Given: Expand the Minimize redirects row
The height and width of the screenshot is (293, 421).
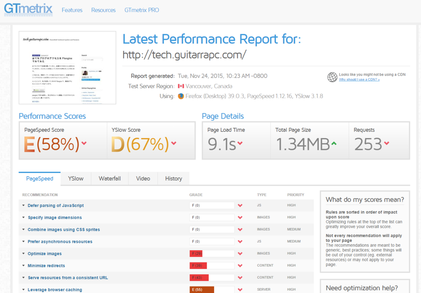Looking at the screenshot, I should point(23,265).
